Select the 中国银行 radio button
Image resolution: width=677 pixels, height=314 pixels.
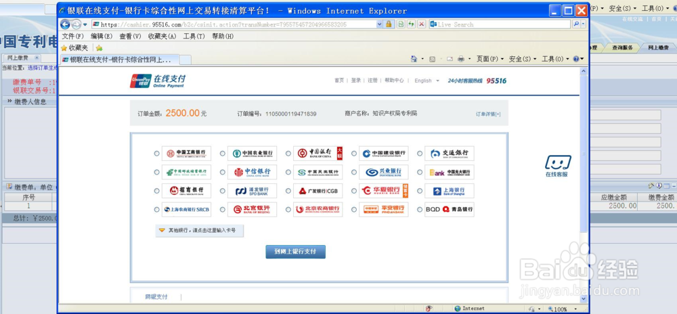coord(288,153)
